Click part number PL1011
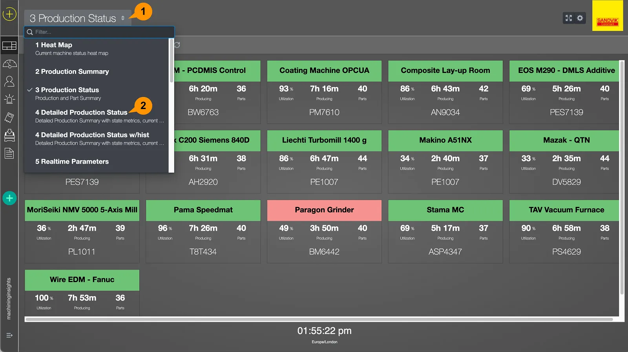Screen dimensions: 628x352 82,252
